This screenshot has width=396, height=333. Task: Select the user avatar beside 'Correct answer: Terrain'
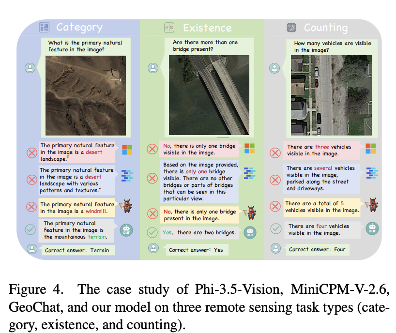tap(32, 249)
